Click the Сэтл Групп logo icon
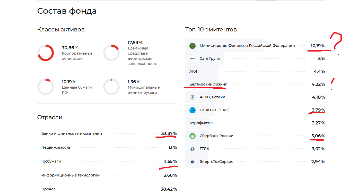This screenshot has width=359, height=194. (x=192, y=59)
